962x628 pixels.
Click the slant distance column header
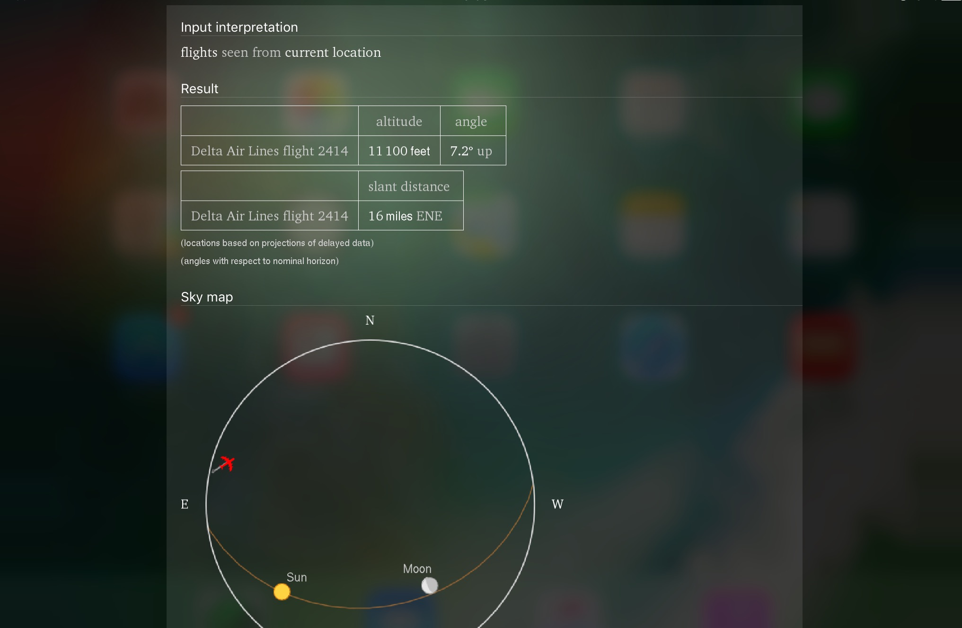coord(409,186)
